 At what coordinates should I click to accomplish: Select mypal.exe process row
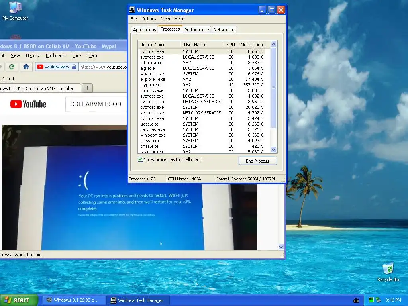click(x=202, y=85)
